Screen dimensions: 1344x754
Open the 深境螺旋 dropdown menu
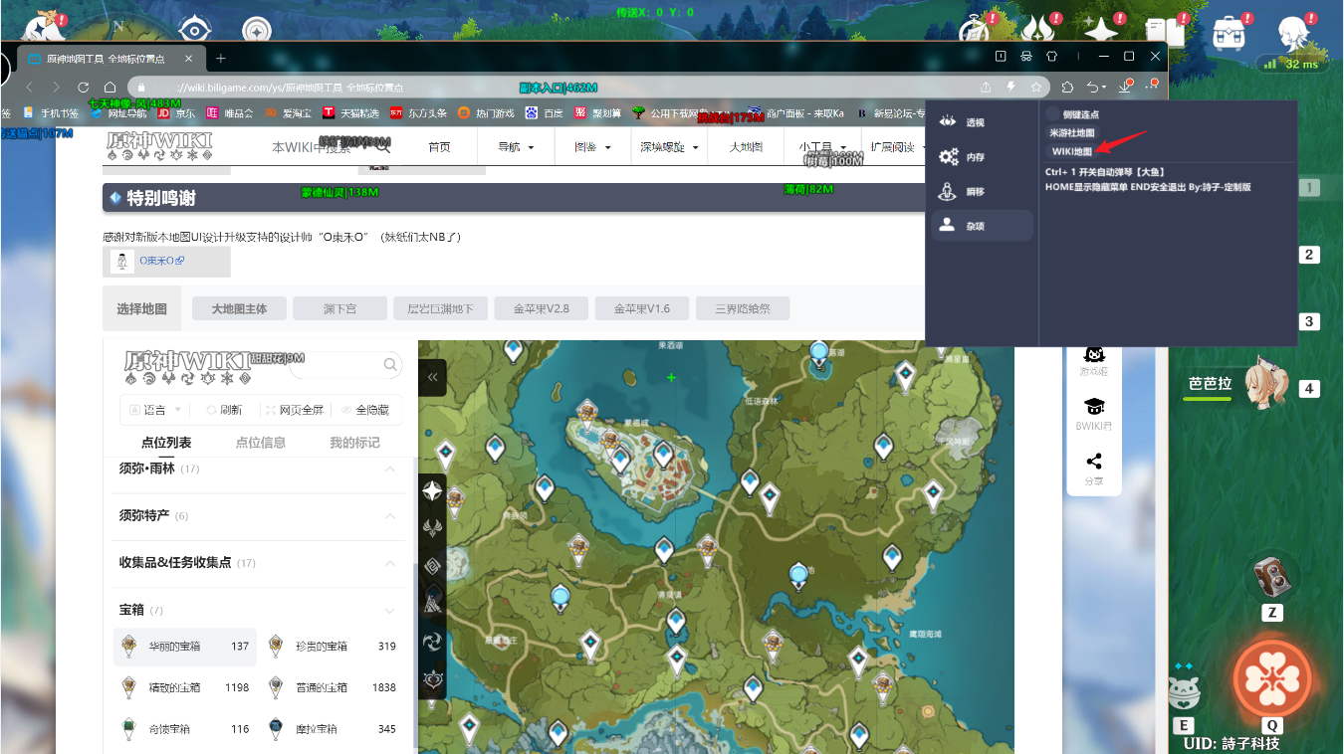(x=668, y=147)
